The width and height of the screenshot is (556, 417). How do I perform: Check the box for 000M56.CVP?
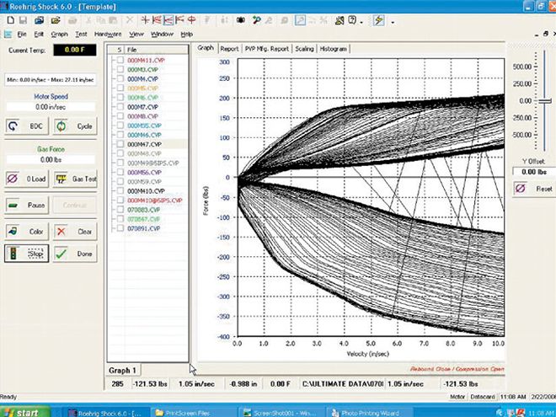point(120,172)
